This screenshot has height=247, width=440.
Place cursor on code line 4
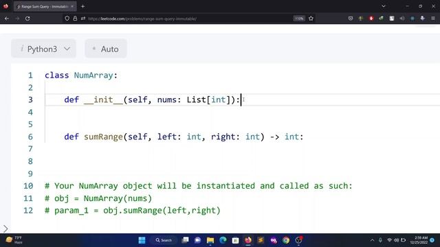[241, 112]
